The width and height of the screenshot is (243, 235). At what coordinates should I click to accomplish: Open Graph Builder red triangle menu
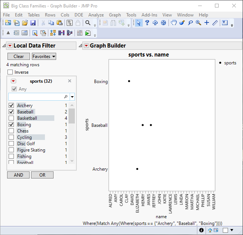click(x=86, y=46)
